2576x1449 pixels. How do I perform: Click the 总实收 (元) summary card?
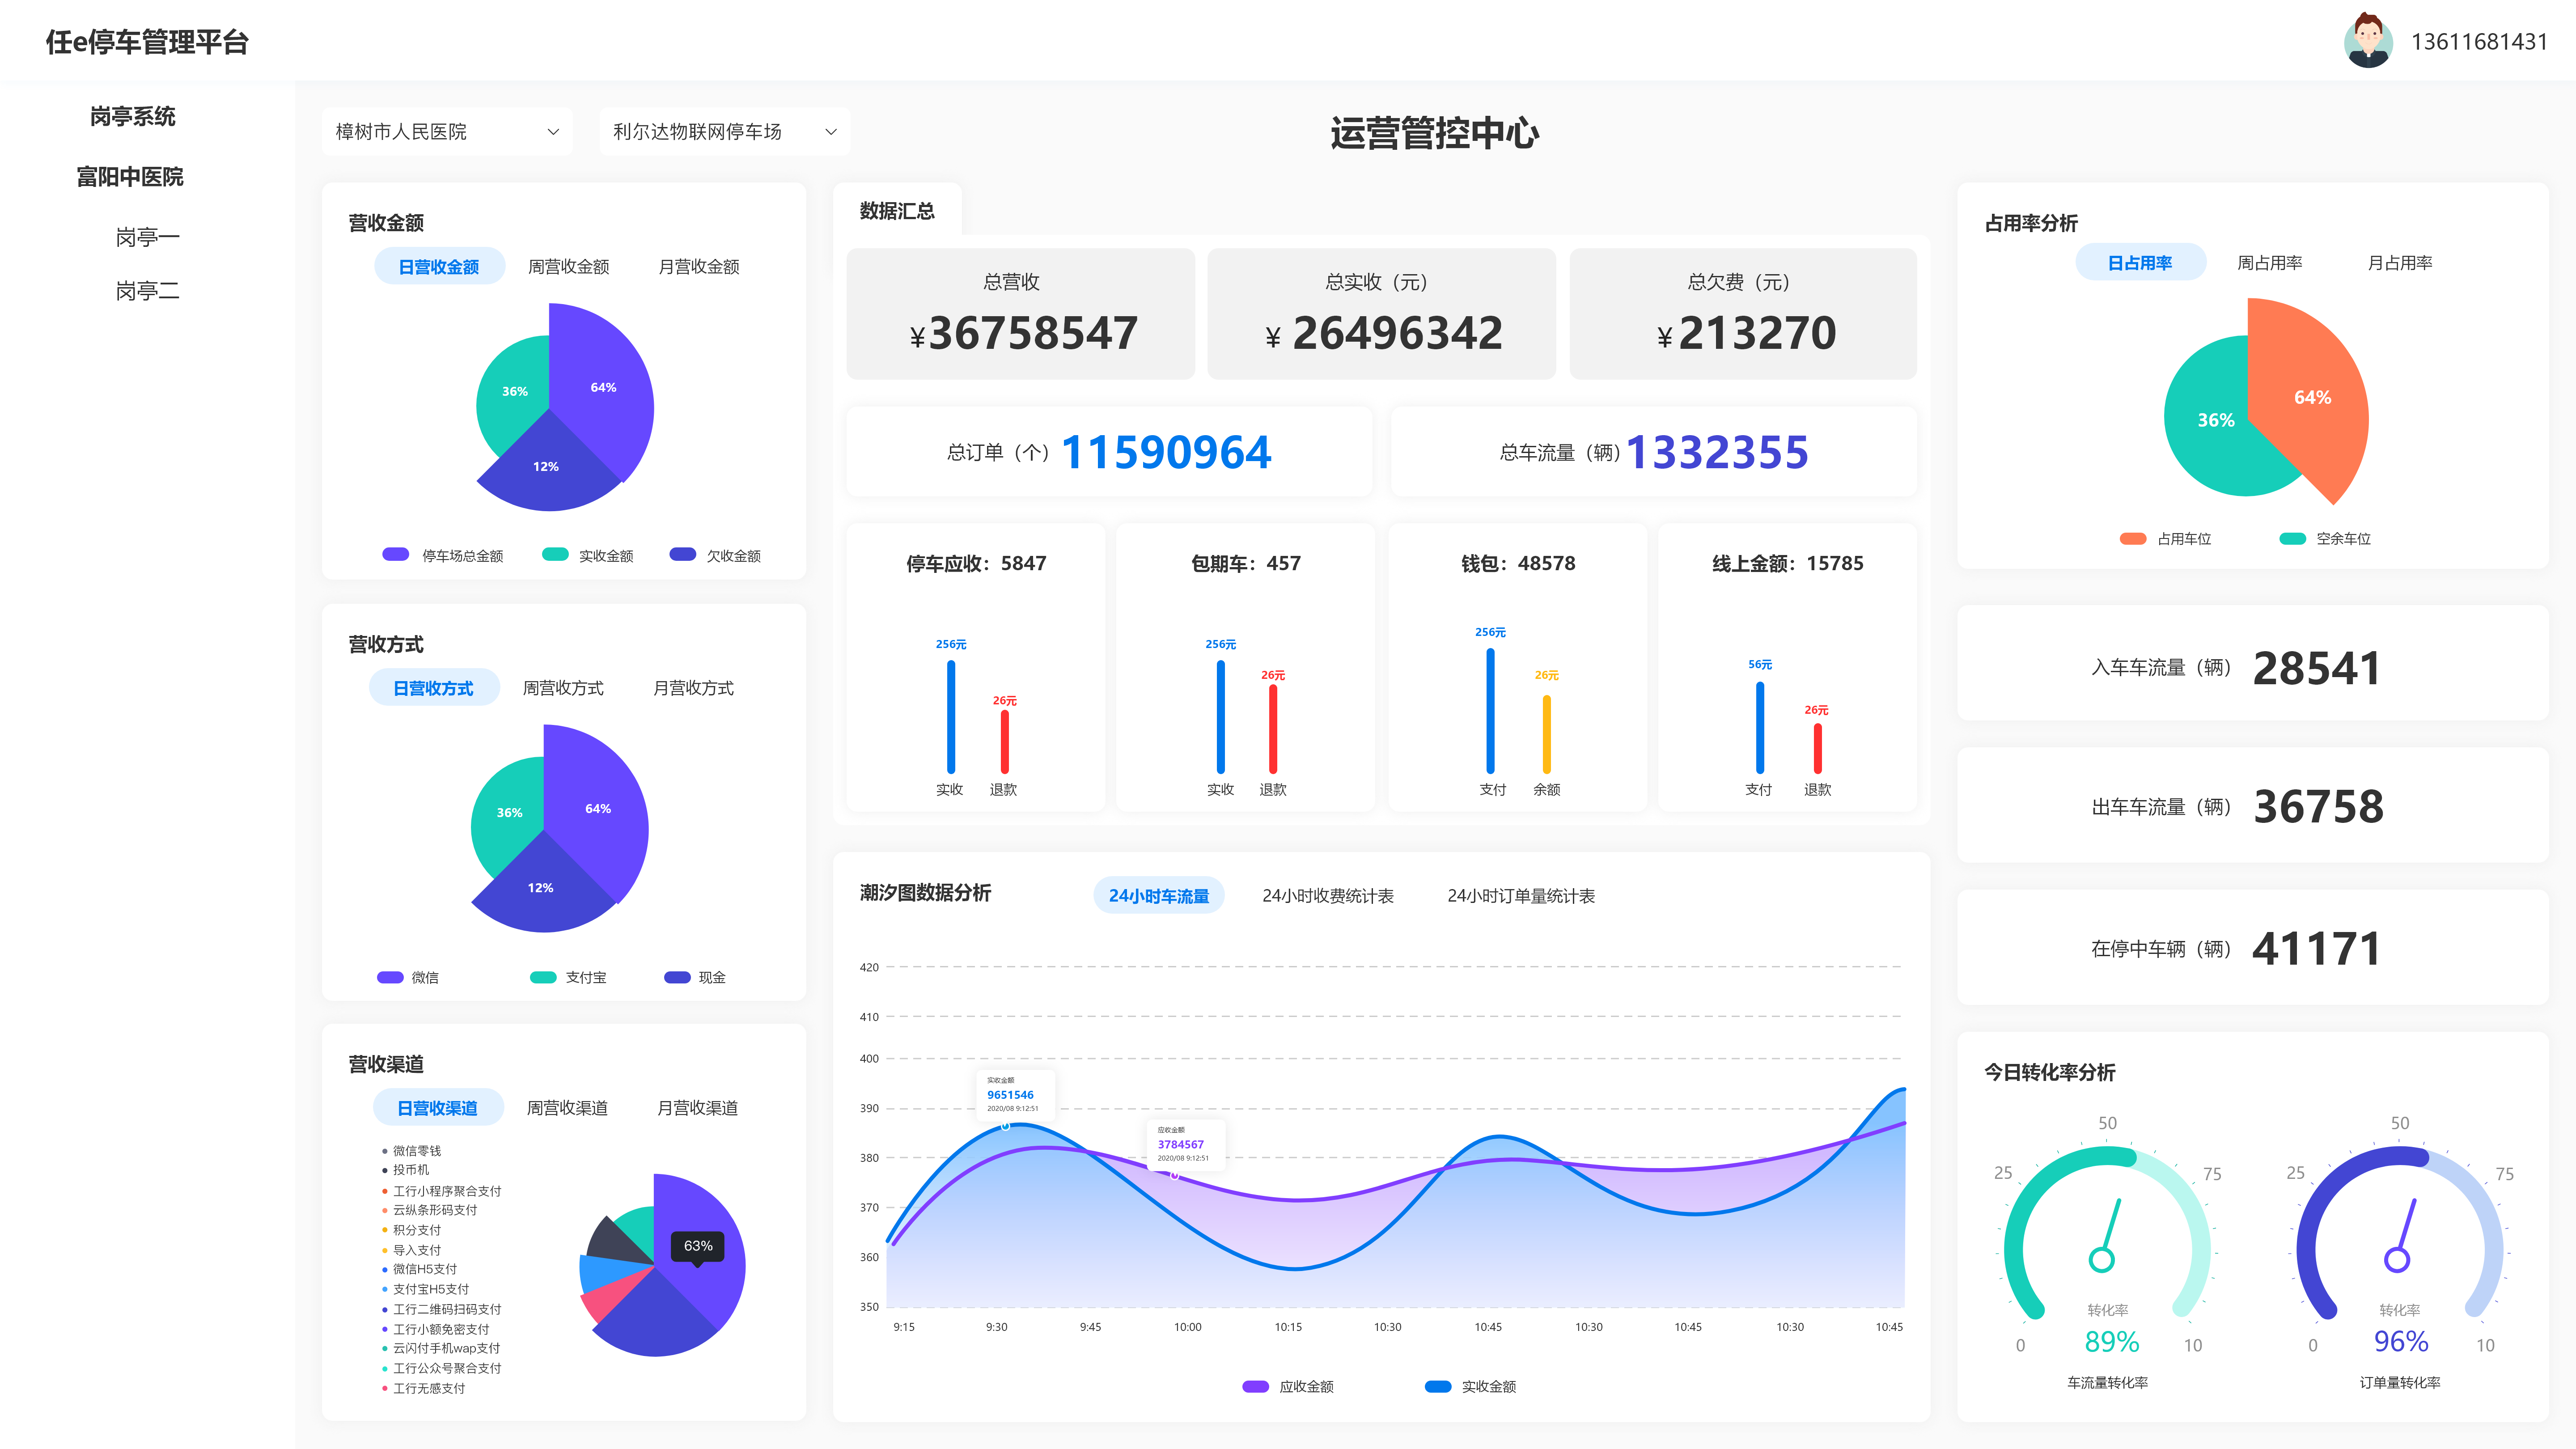(1381, 314)
